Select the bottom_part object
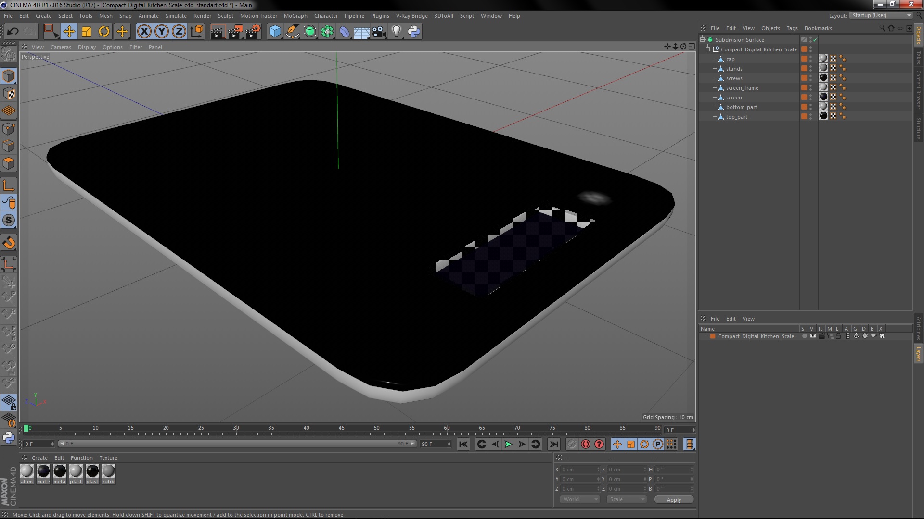The height and width of the screenshot is (519, 924). (741, 107)
